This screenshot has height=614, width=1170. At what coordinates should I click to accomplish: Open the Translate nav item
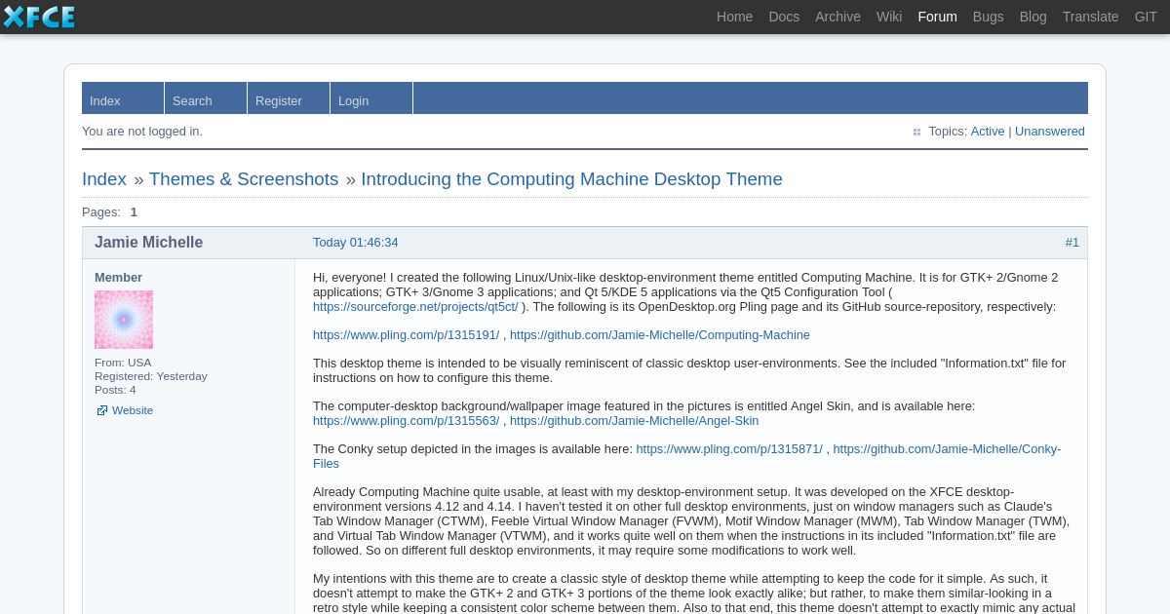tap(1090, 17)
